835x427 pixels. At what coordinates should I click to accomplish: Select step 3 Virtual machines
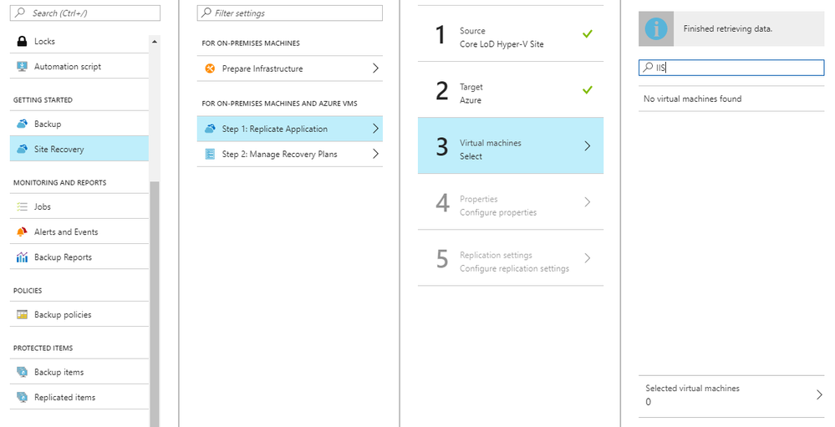tap(511, 146)
